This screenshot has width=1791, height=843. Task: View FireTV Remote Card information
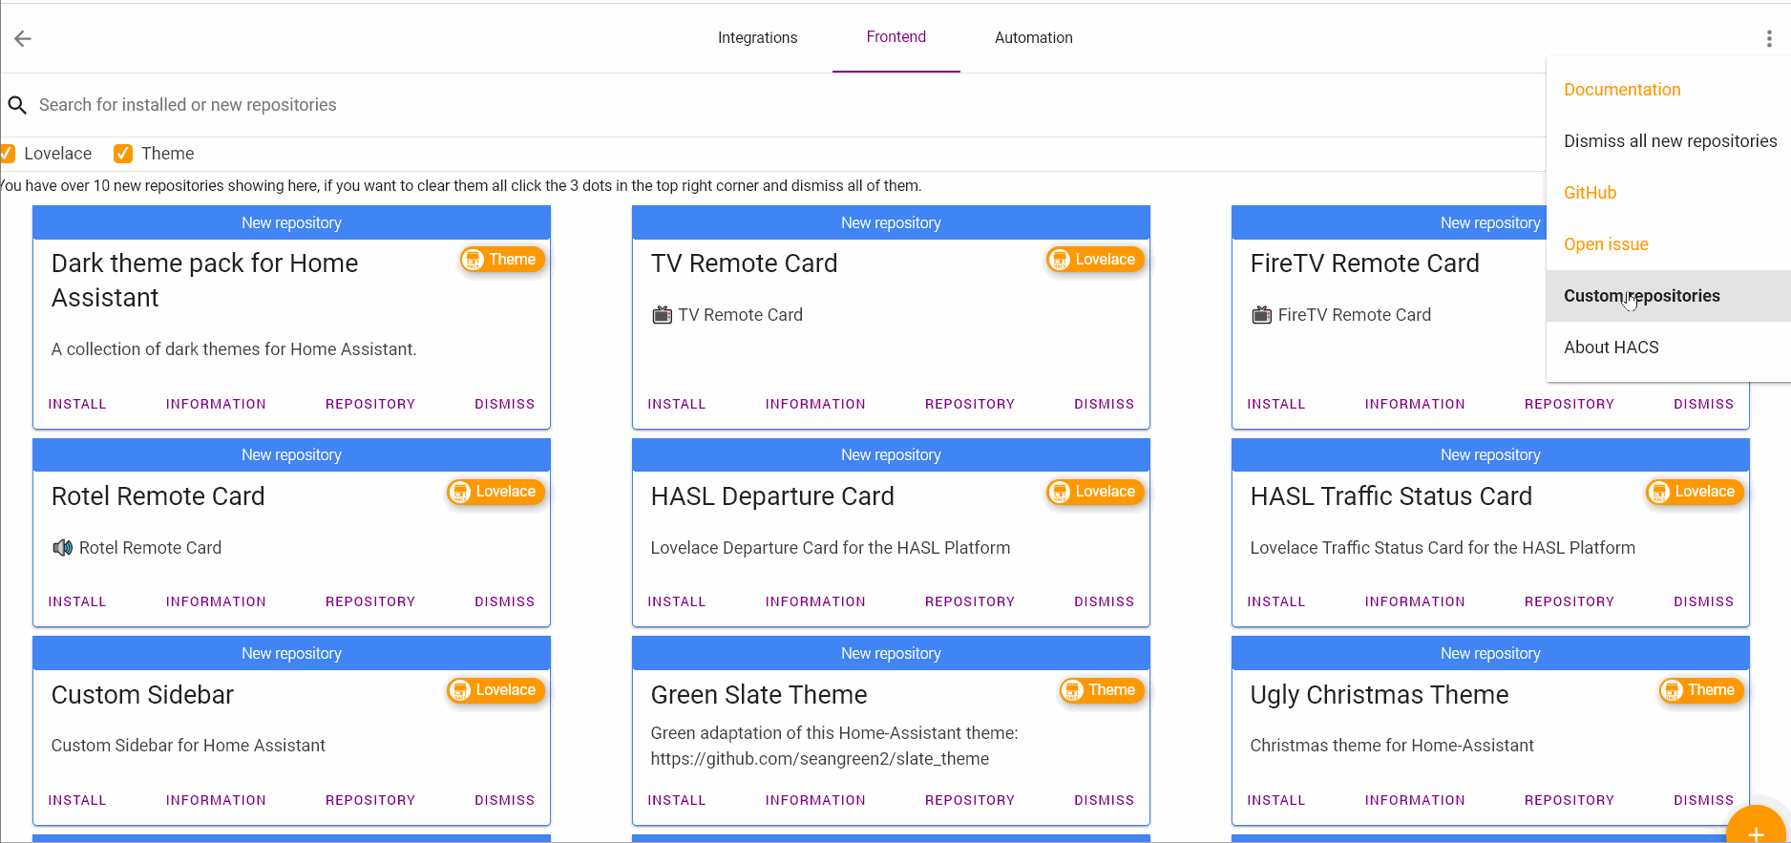1415,405
